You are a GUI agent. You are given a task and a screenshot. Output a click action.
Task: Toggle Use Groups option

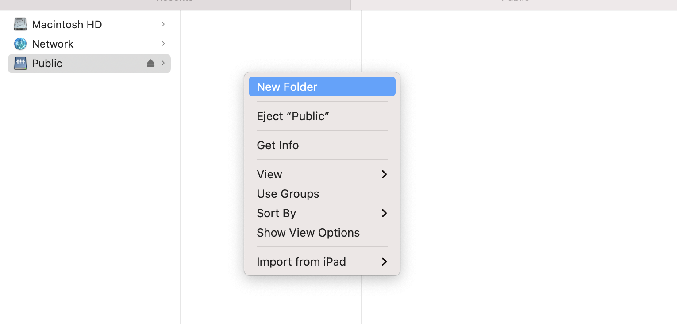(x=322, y=194)
